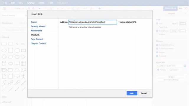This screenshot has width=189, height=106.
Task: Click the zoom in magnifier toolbar icon
Action: (x=29, y=9)
